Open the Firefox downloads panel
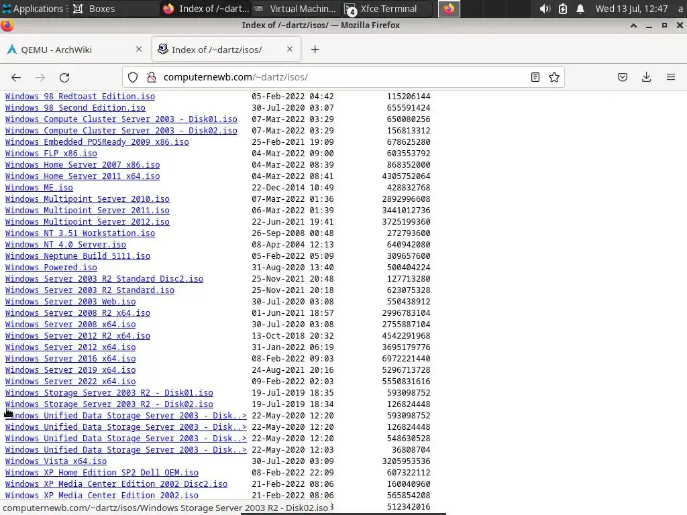 coord(646,78)
